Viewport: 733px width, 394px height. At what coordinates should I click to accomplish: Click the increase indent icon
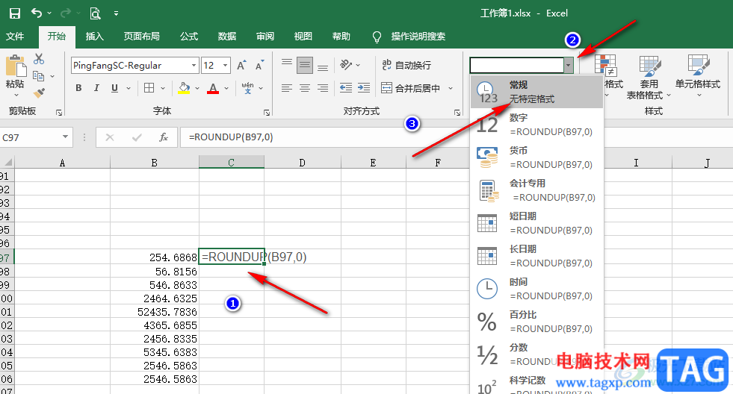click(x=364, y=88)
